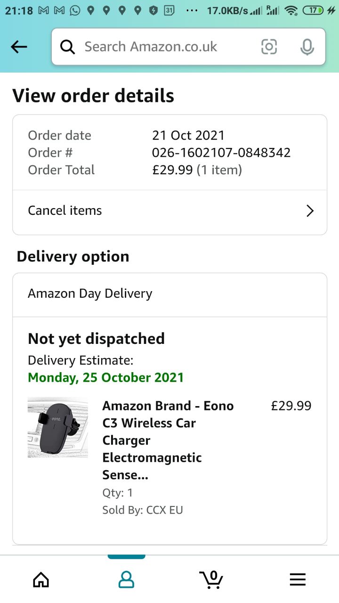This screenshot has width=339, height=603.
Task: Tap the WhatsApp notification icon in status bar
Action: [75, 10]
